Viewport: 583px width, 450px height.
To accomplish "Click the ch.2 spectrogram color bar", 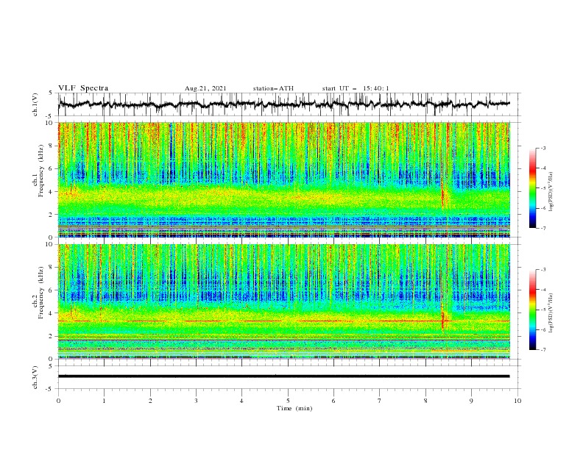I will [x=532, y=310].
